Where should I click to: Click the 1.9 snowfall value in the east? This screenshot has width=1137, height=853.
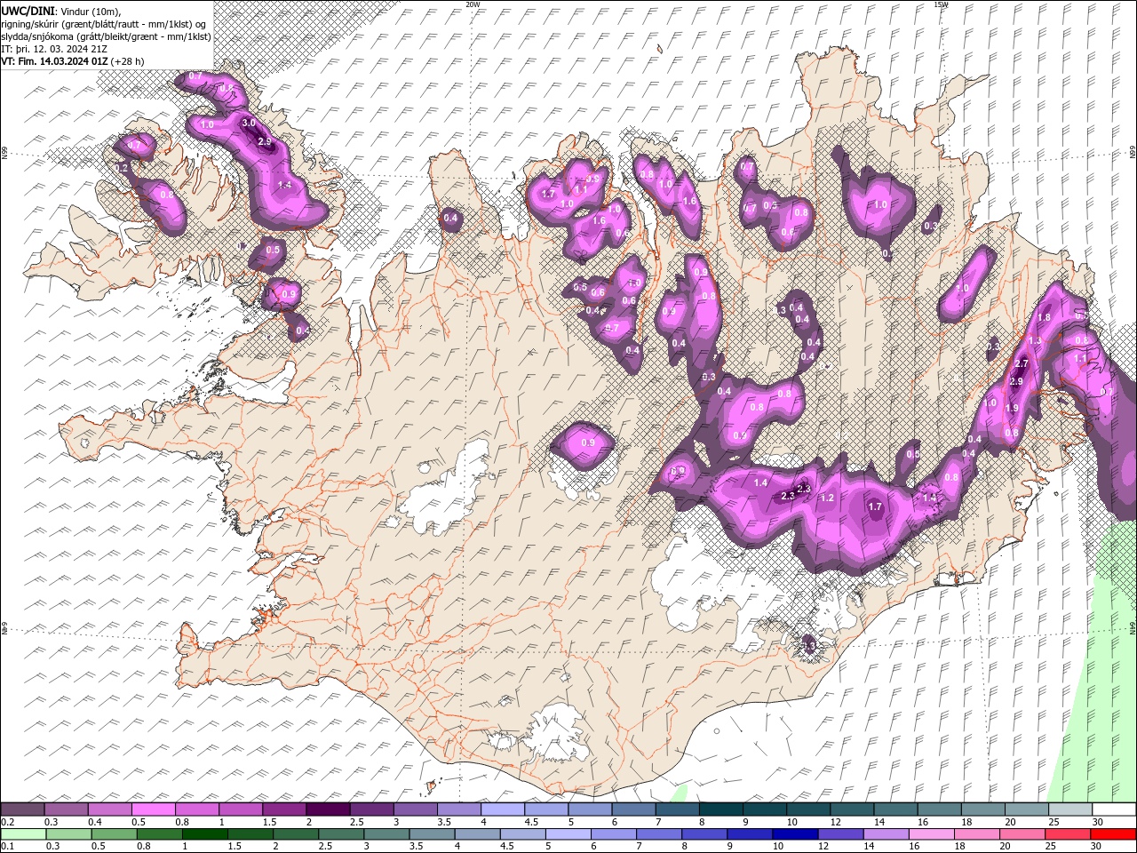click(x=1011, y=408)
